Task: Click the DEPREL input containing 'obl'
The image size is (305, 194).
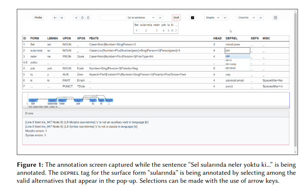Action: pos(237,51)
